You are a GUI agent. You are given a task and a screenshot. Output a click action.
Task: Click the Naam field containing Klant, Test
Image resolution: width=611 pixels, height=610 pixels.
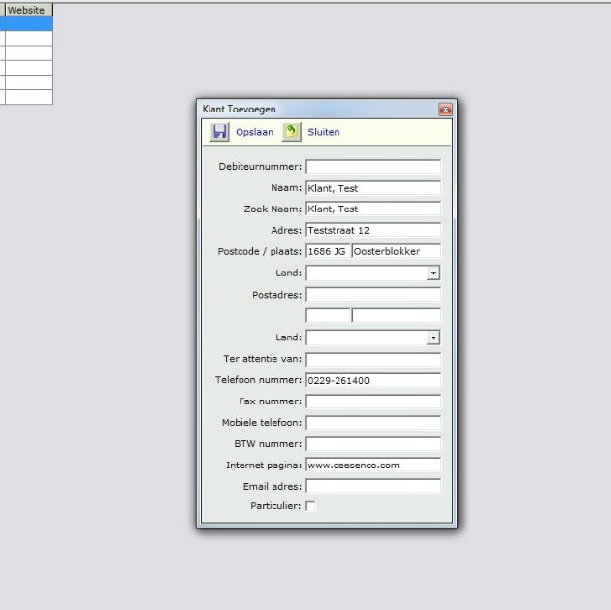[x=372, y=188]
